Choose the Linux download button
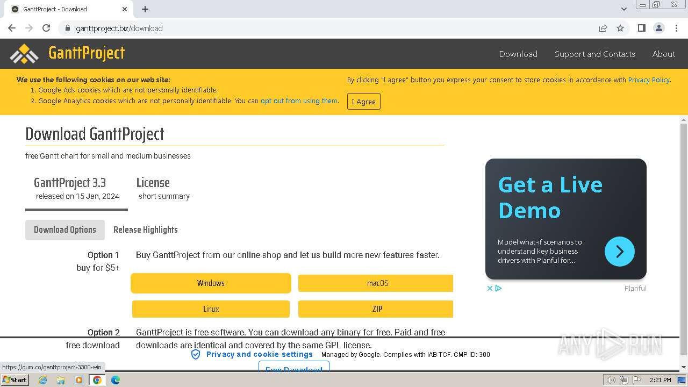The height and width of the screenshot is (387, 688). tap(211, 309)
